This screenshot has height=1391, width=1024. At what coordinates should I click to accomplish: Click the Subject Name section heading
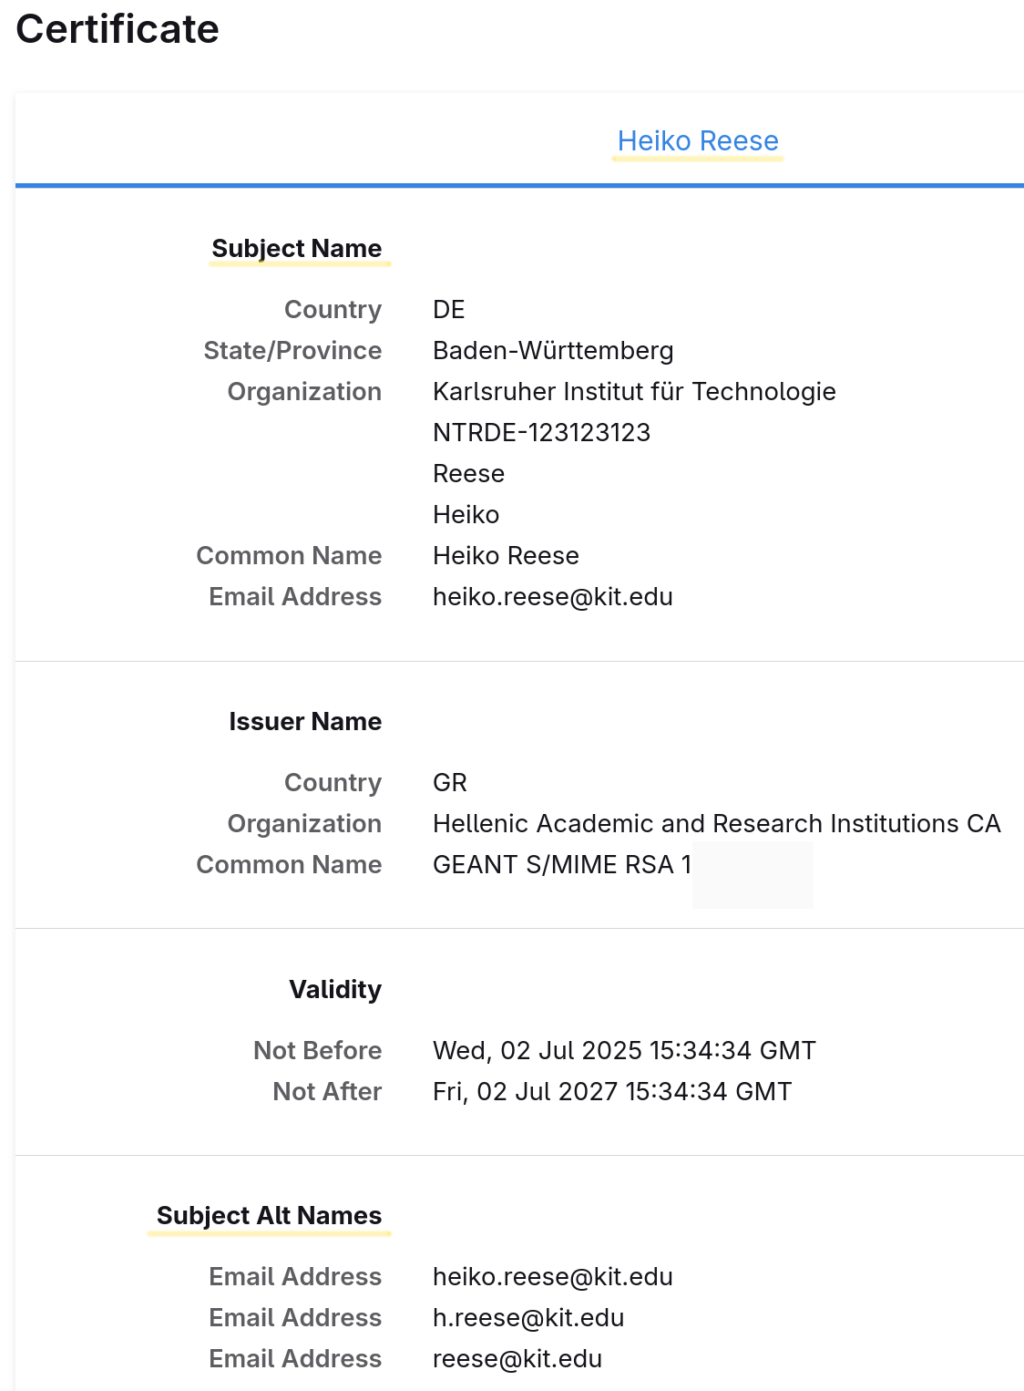[297, 248]
